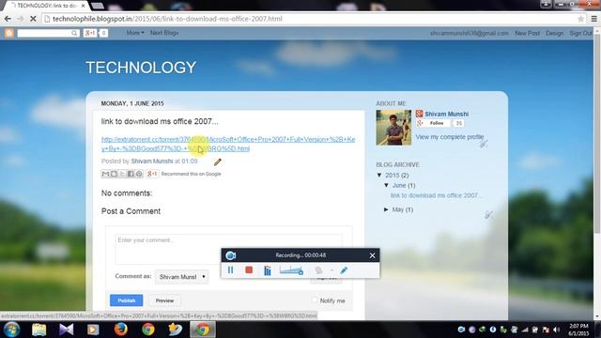Screen dimensions: 601x338
Task: Click the Blog Archive widget wrench icon
Action: pos(488,215)
